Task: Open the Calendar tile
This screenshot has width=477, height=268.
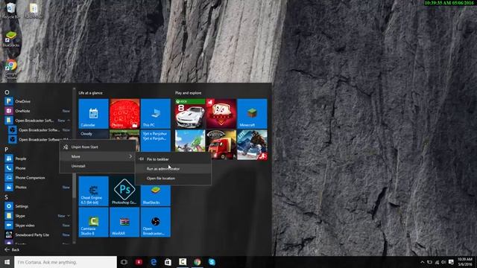Action: [x=93, y=114]
